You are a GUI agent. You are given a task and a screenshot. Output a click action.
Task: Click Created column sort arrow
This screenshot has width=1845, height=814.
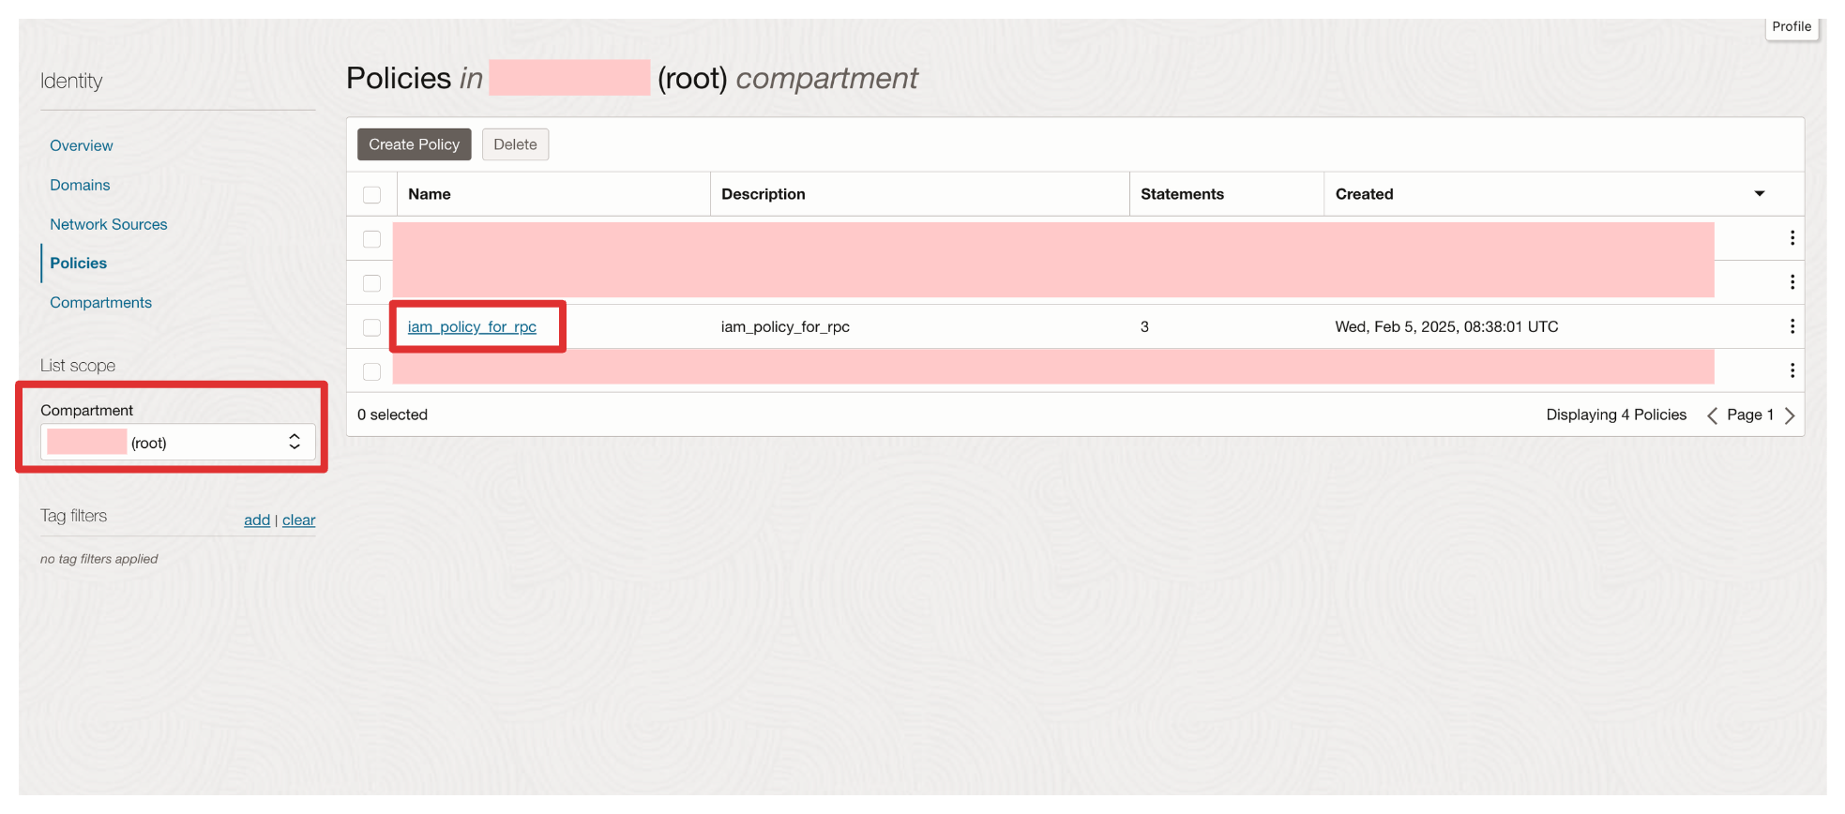click(1759, 194)
